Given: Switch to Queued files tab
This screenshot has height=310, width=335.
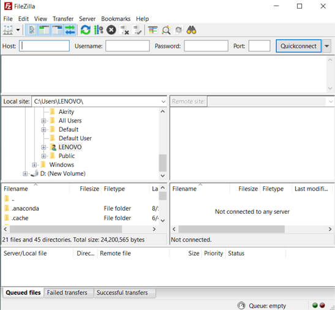Looking at the screenshot, I should (x=23, y=292).
